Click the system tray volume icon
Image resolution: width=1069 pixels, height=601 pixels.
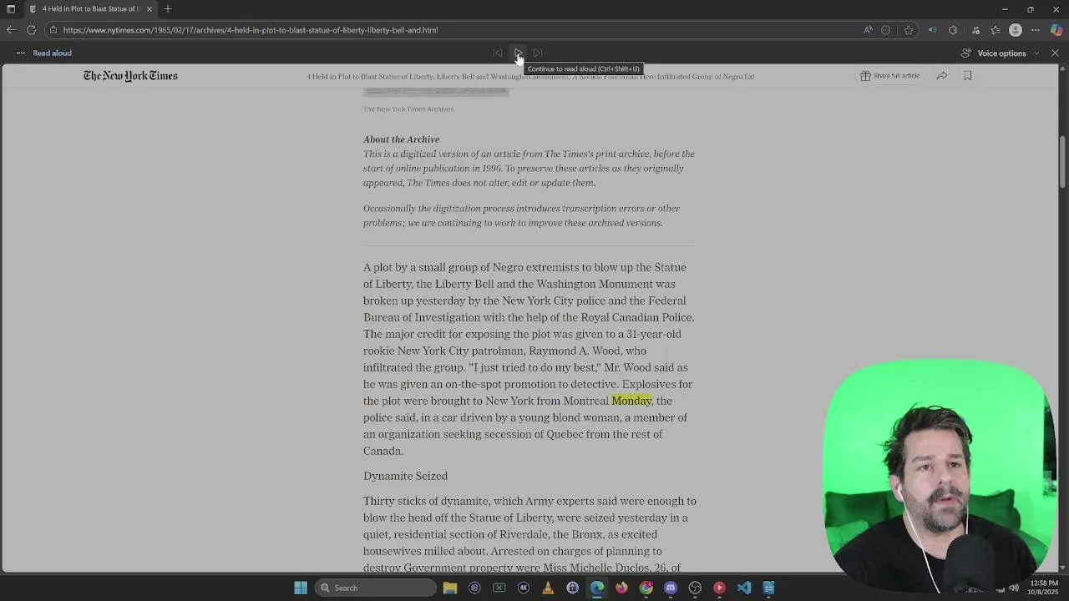[1014, 588]
